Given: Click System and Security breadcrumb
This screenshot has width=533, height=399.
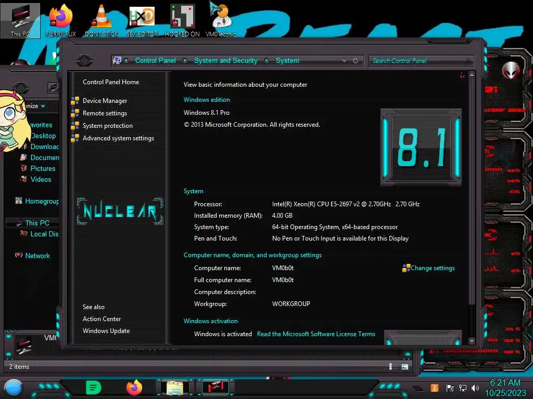Looking at the screenshot, I should point(226,60).
